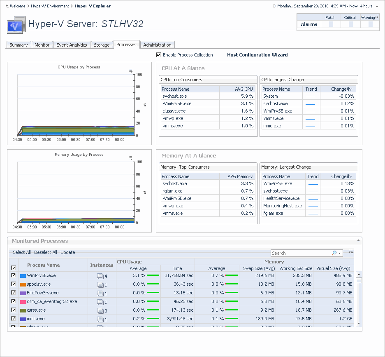Open Memory Usage chart options menu icon
Viewport: 385px width, 357px height.
130,158
